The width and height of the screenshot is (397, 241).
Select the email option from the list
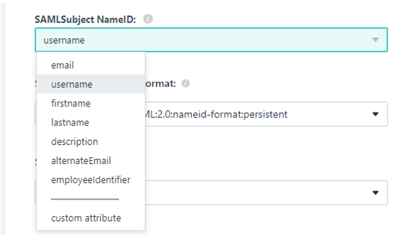[62, 65]
